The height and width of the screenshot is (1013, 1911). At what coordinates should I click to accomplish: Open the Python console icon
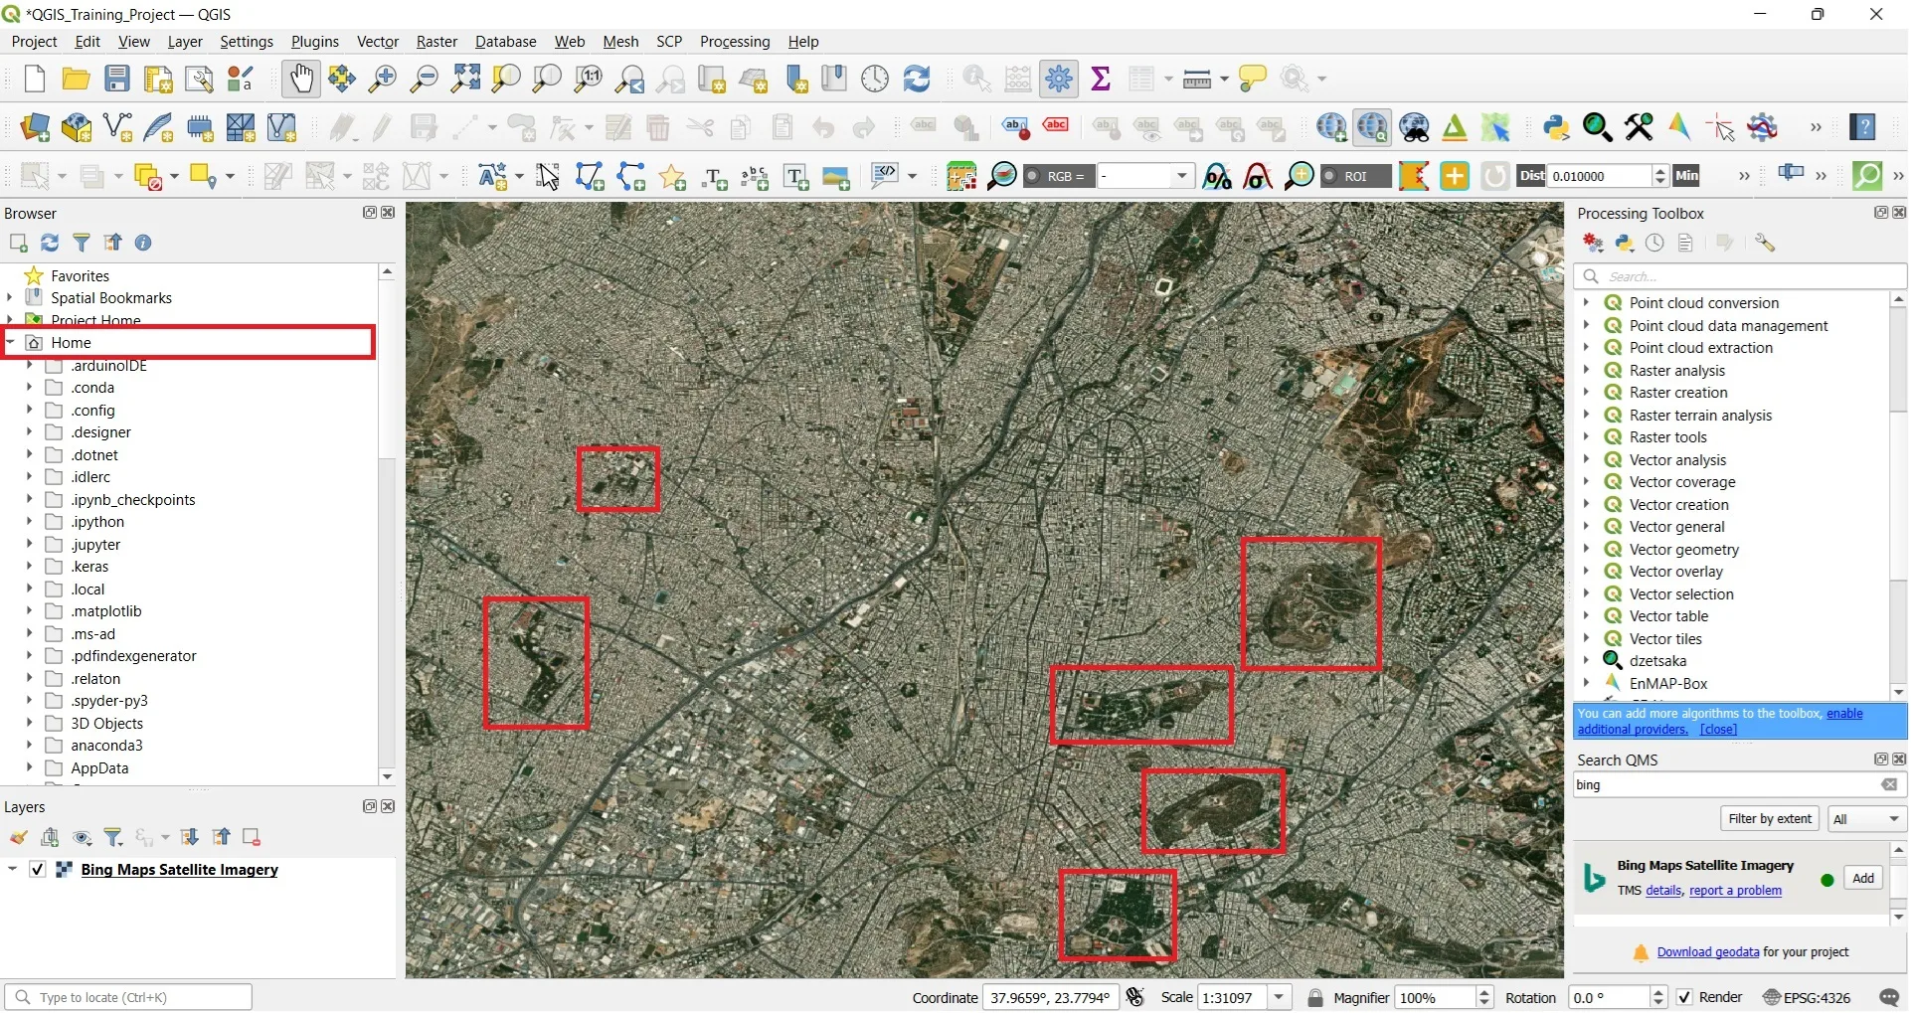[x=1556, y=127]
